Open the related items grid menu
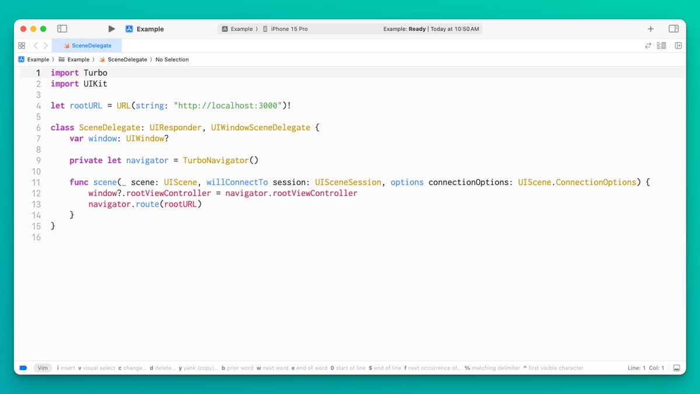This screenshot has height=394, width=700. coord(22,46)
